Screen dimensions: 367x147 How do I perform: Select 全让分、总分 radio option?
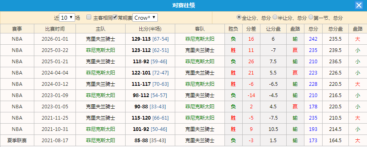point(239,17)
